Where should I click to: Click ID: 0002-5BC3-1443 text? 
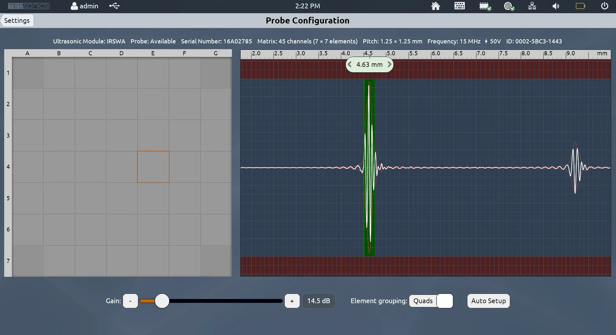(534, 41)
